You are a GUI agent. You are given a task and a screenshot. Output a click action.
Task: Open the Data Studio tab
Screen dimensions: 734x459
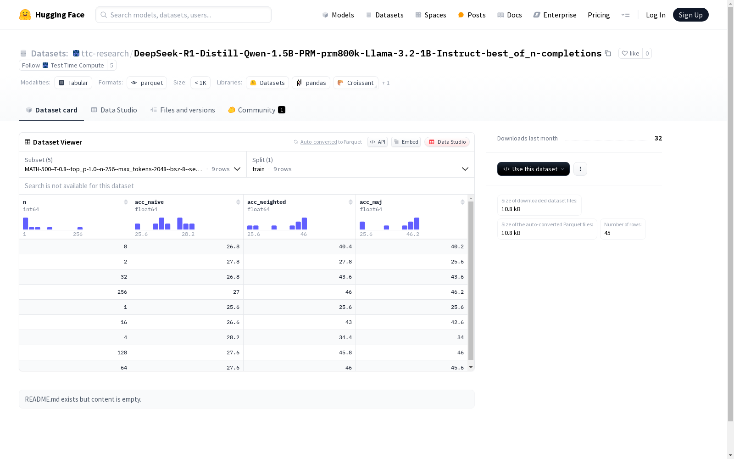coord(114,110)
